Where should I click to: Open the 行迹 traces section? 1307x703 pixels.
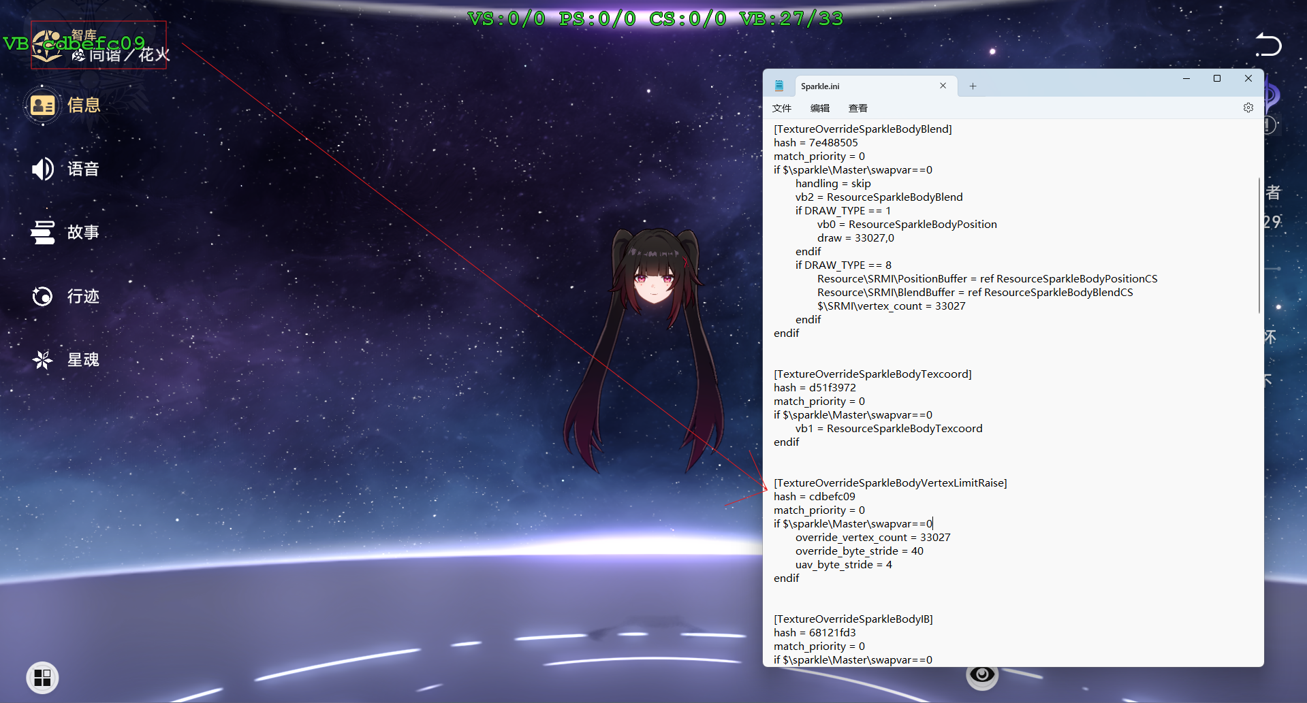[65, 296]
